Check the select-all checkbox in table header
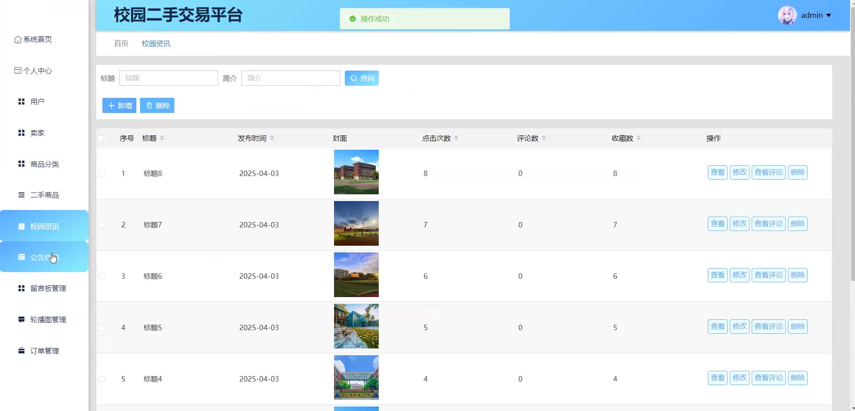Viewport: 855px width, 411px height. coord(101,138)
